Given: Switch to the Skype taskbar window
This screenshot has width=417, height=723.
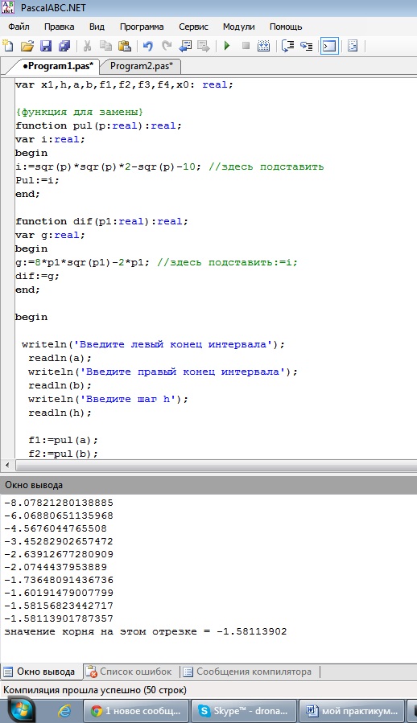Looking at the screenshot, I should [x=244, y=711].
